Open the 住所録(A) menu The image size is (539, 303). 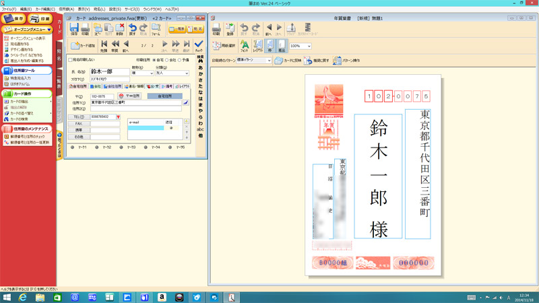pyautogui.click(x=66, y=9)
